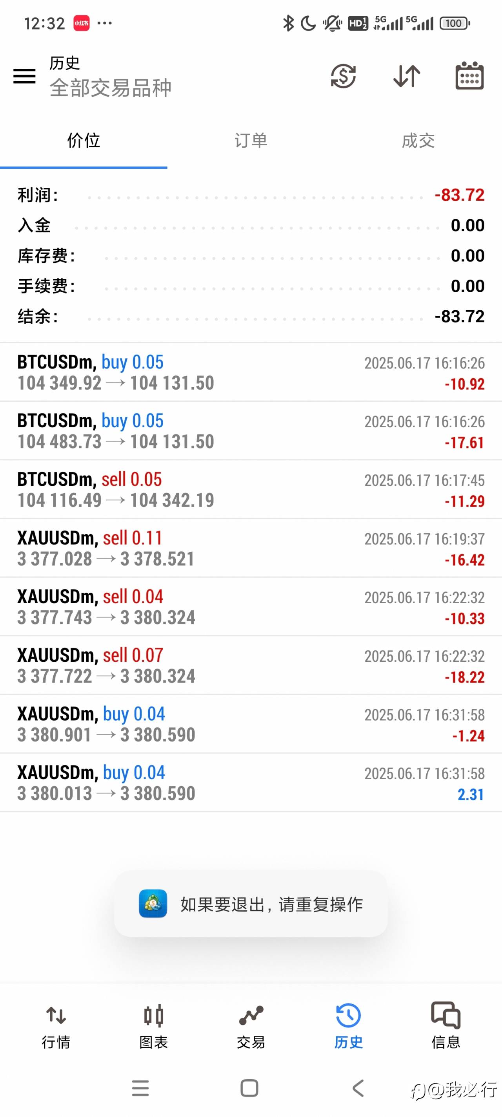502x1117 pixels.
Task: Open the 交易 trade screen
Action: pyautogui.click(x=251, y=1025)
